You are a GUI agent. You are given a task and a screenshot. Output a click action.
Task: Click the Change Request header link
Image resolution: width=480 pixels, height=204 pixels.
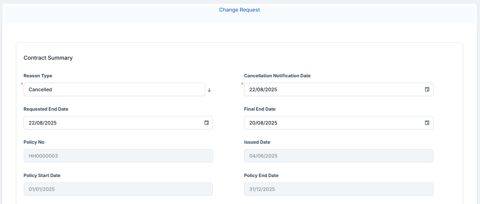pos(239,10)
